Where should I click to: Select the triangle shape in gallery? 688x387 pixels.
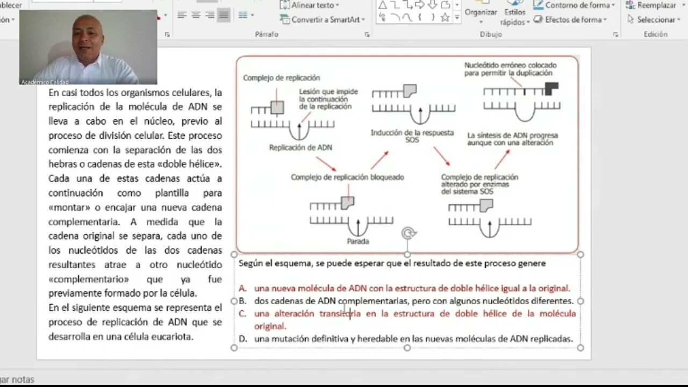point(382,5)
